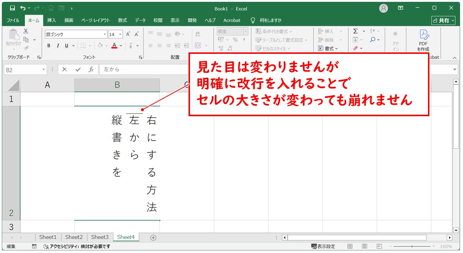Click the percent style icon
Screen dimensions: 463x253
pyautogui.click(x=235, y=40)
